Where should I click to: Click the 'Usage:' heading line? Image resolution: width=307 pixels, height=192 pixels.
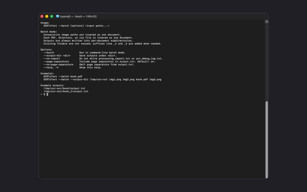[x=45, y=23]
